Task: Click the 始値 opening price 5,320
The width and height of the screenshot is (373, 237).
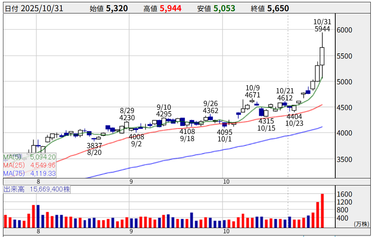Action: click(x=117, y=8)
